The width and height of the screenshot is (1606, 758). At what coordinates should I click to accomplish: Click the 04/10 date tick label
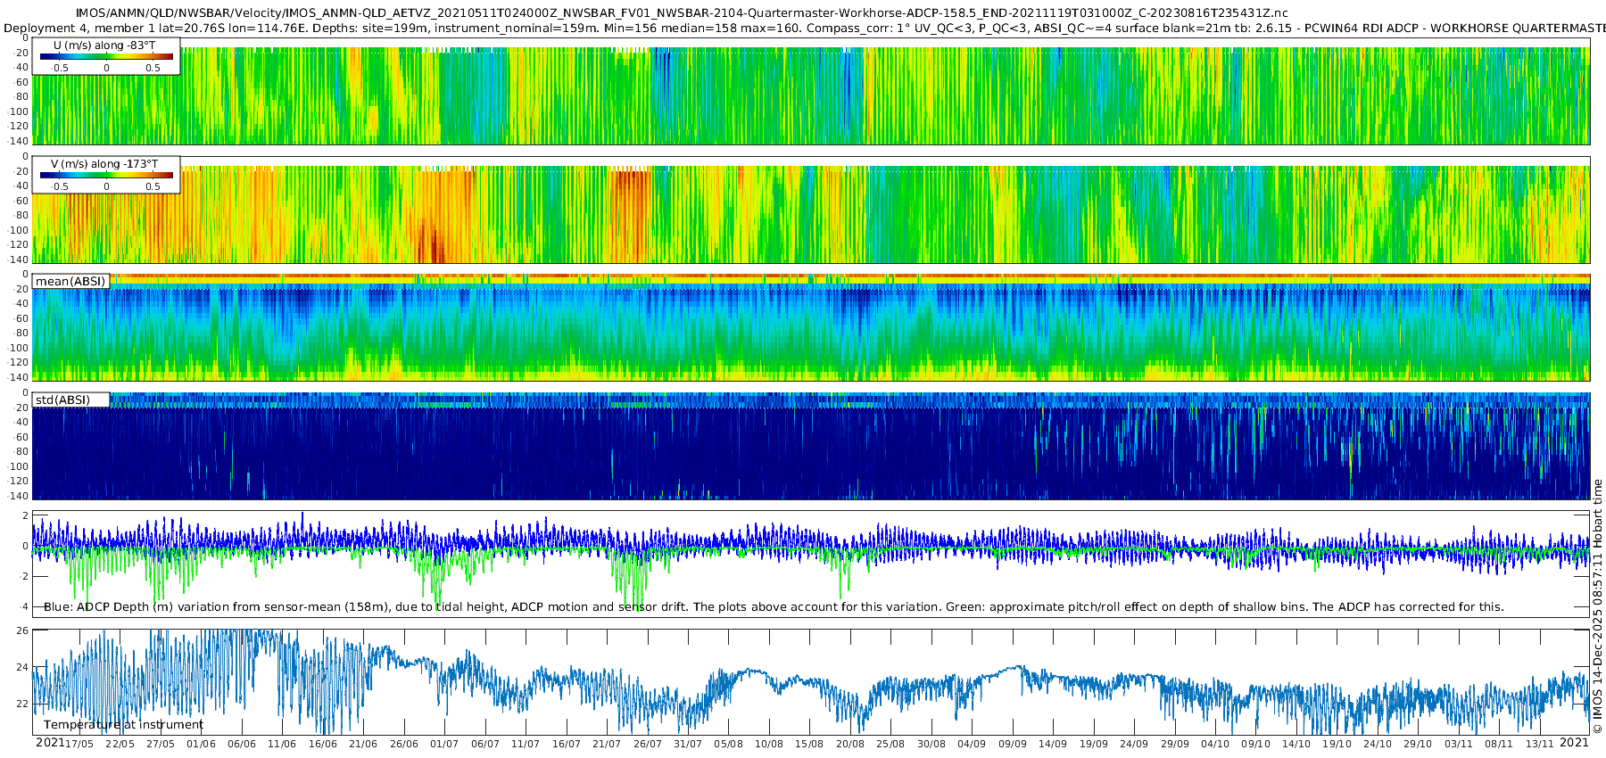coord(1215,744)
